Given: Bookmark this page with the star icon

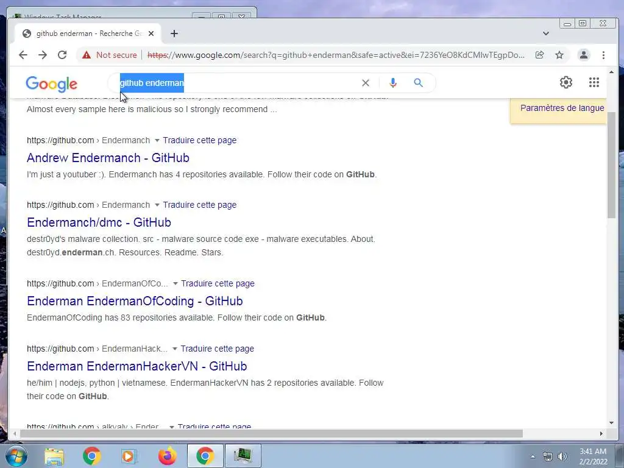Looking at the screenshot, I should click(559, 55).
